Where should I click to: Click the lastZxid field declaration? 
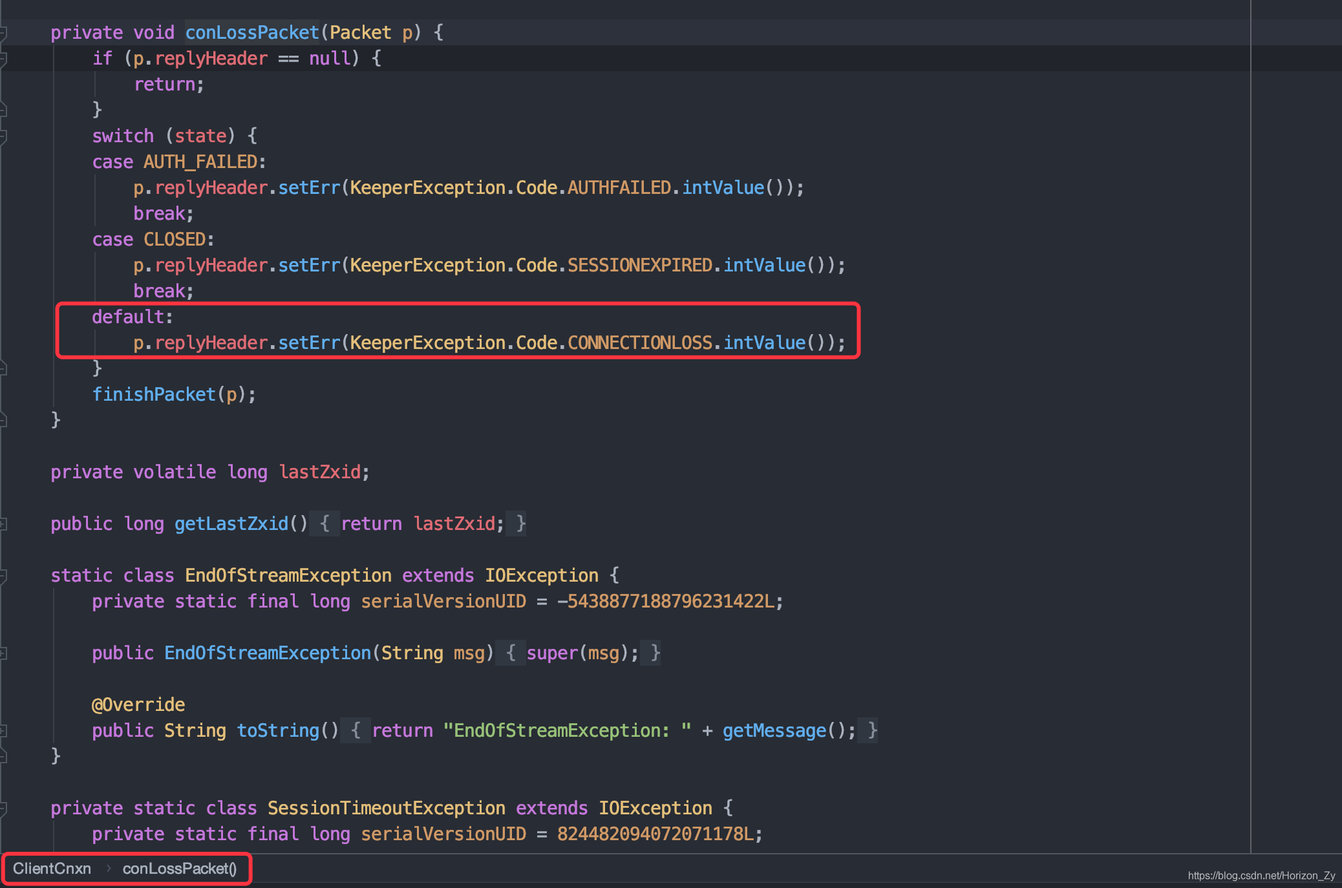pyautogui.click(x=319, y=472)
